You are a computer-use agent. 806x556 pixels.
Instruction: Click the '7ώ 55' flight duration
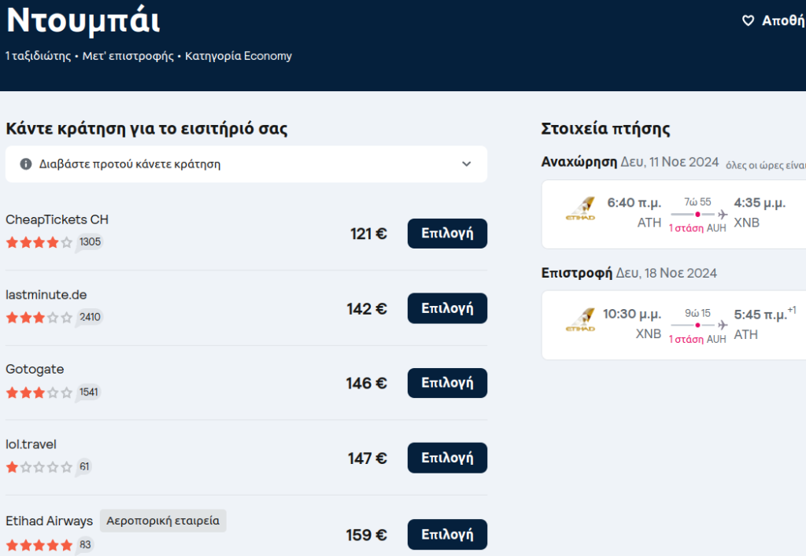[x=697, y=202]
